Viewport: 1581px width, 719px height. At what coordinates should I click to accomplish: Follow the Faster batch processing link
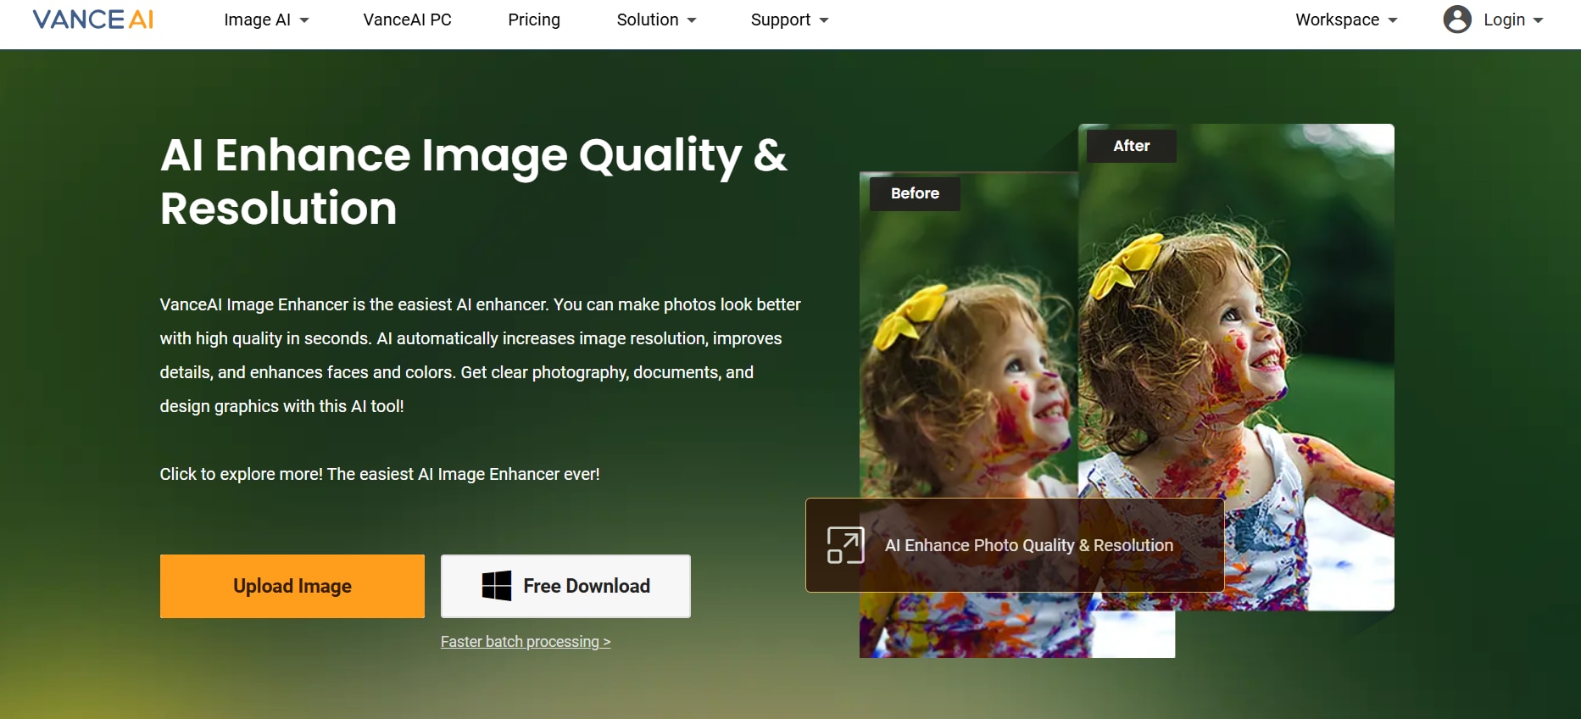pos(526,642)
